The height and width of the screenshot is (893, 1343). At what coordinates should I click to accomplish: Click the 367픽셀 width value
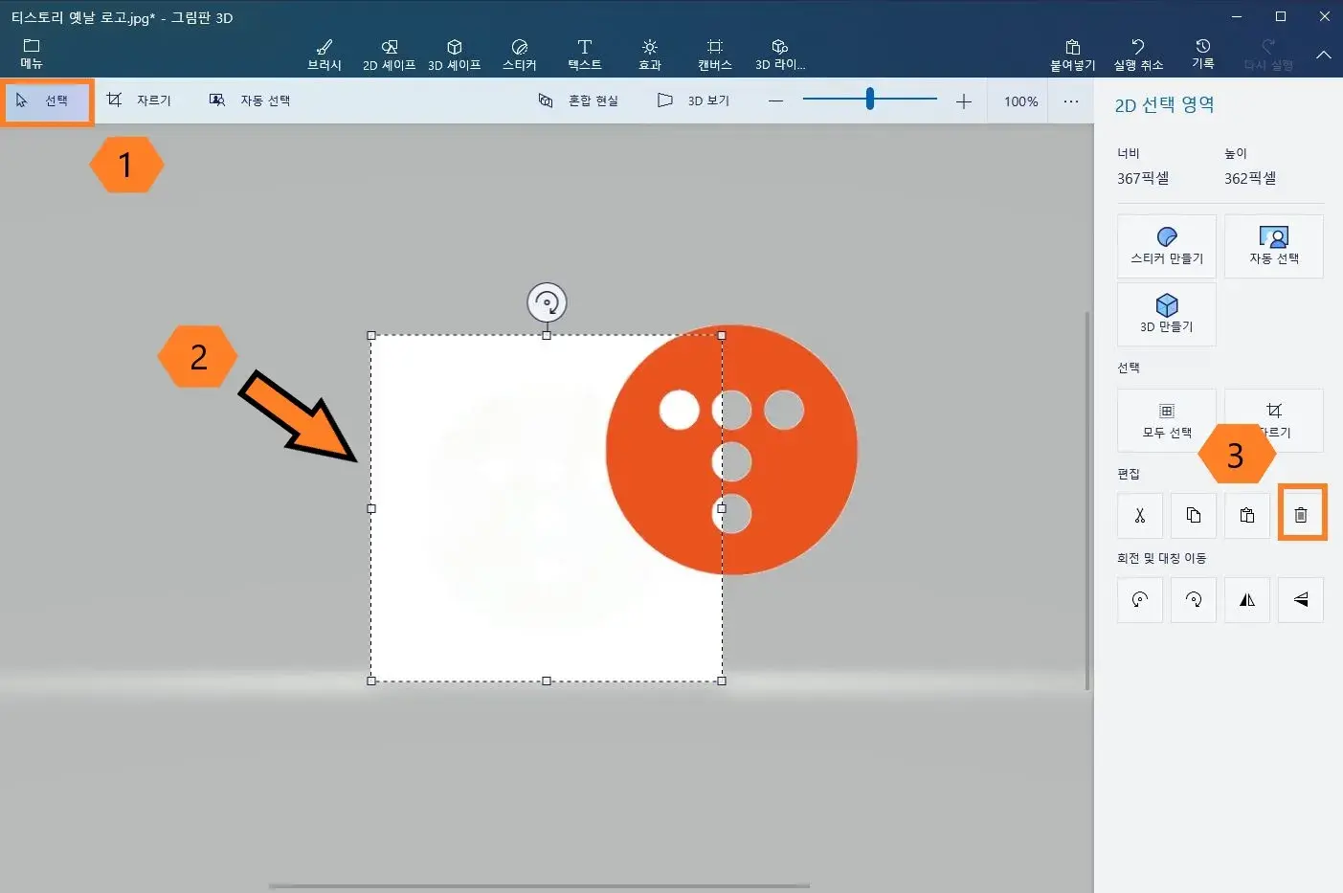pyautogui.click(x=1143, y=179)
